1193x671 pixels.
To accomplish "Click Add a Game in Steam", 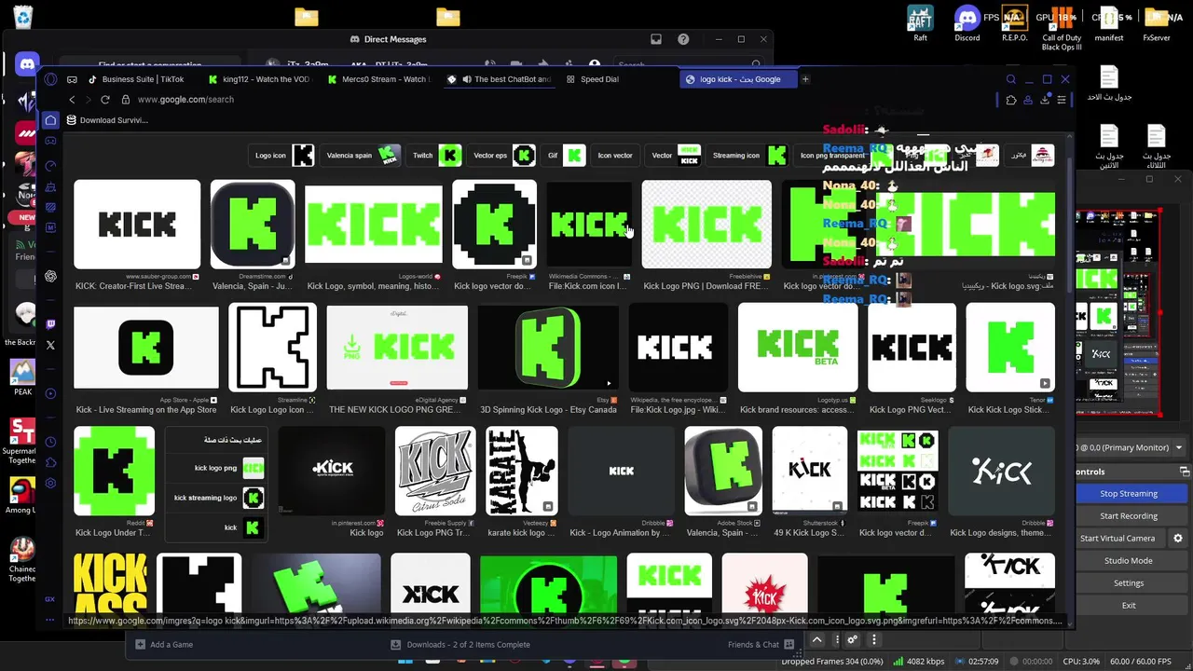I will coord(164,644).
